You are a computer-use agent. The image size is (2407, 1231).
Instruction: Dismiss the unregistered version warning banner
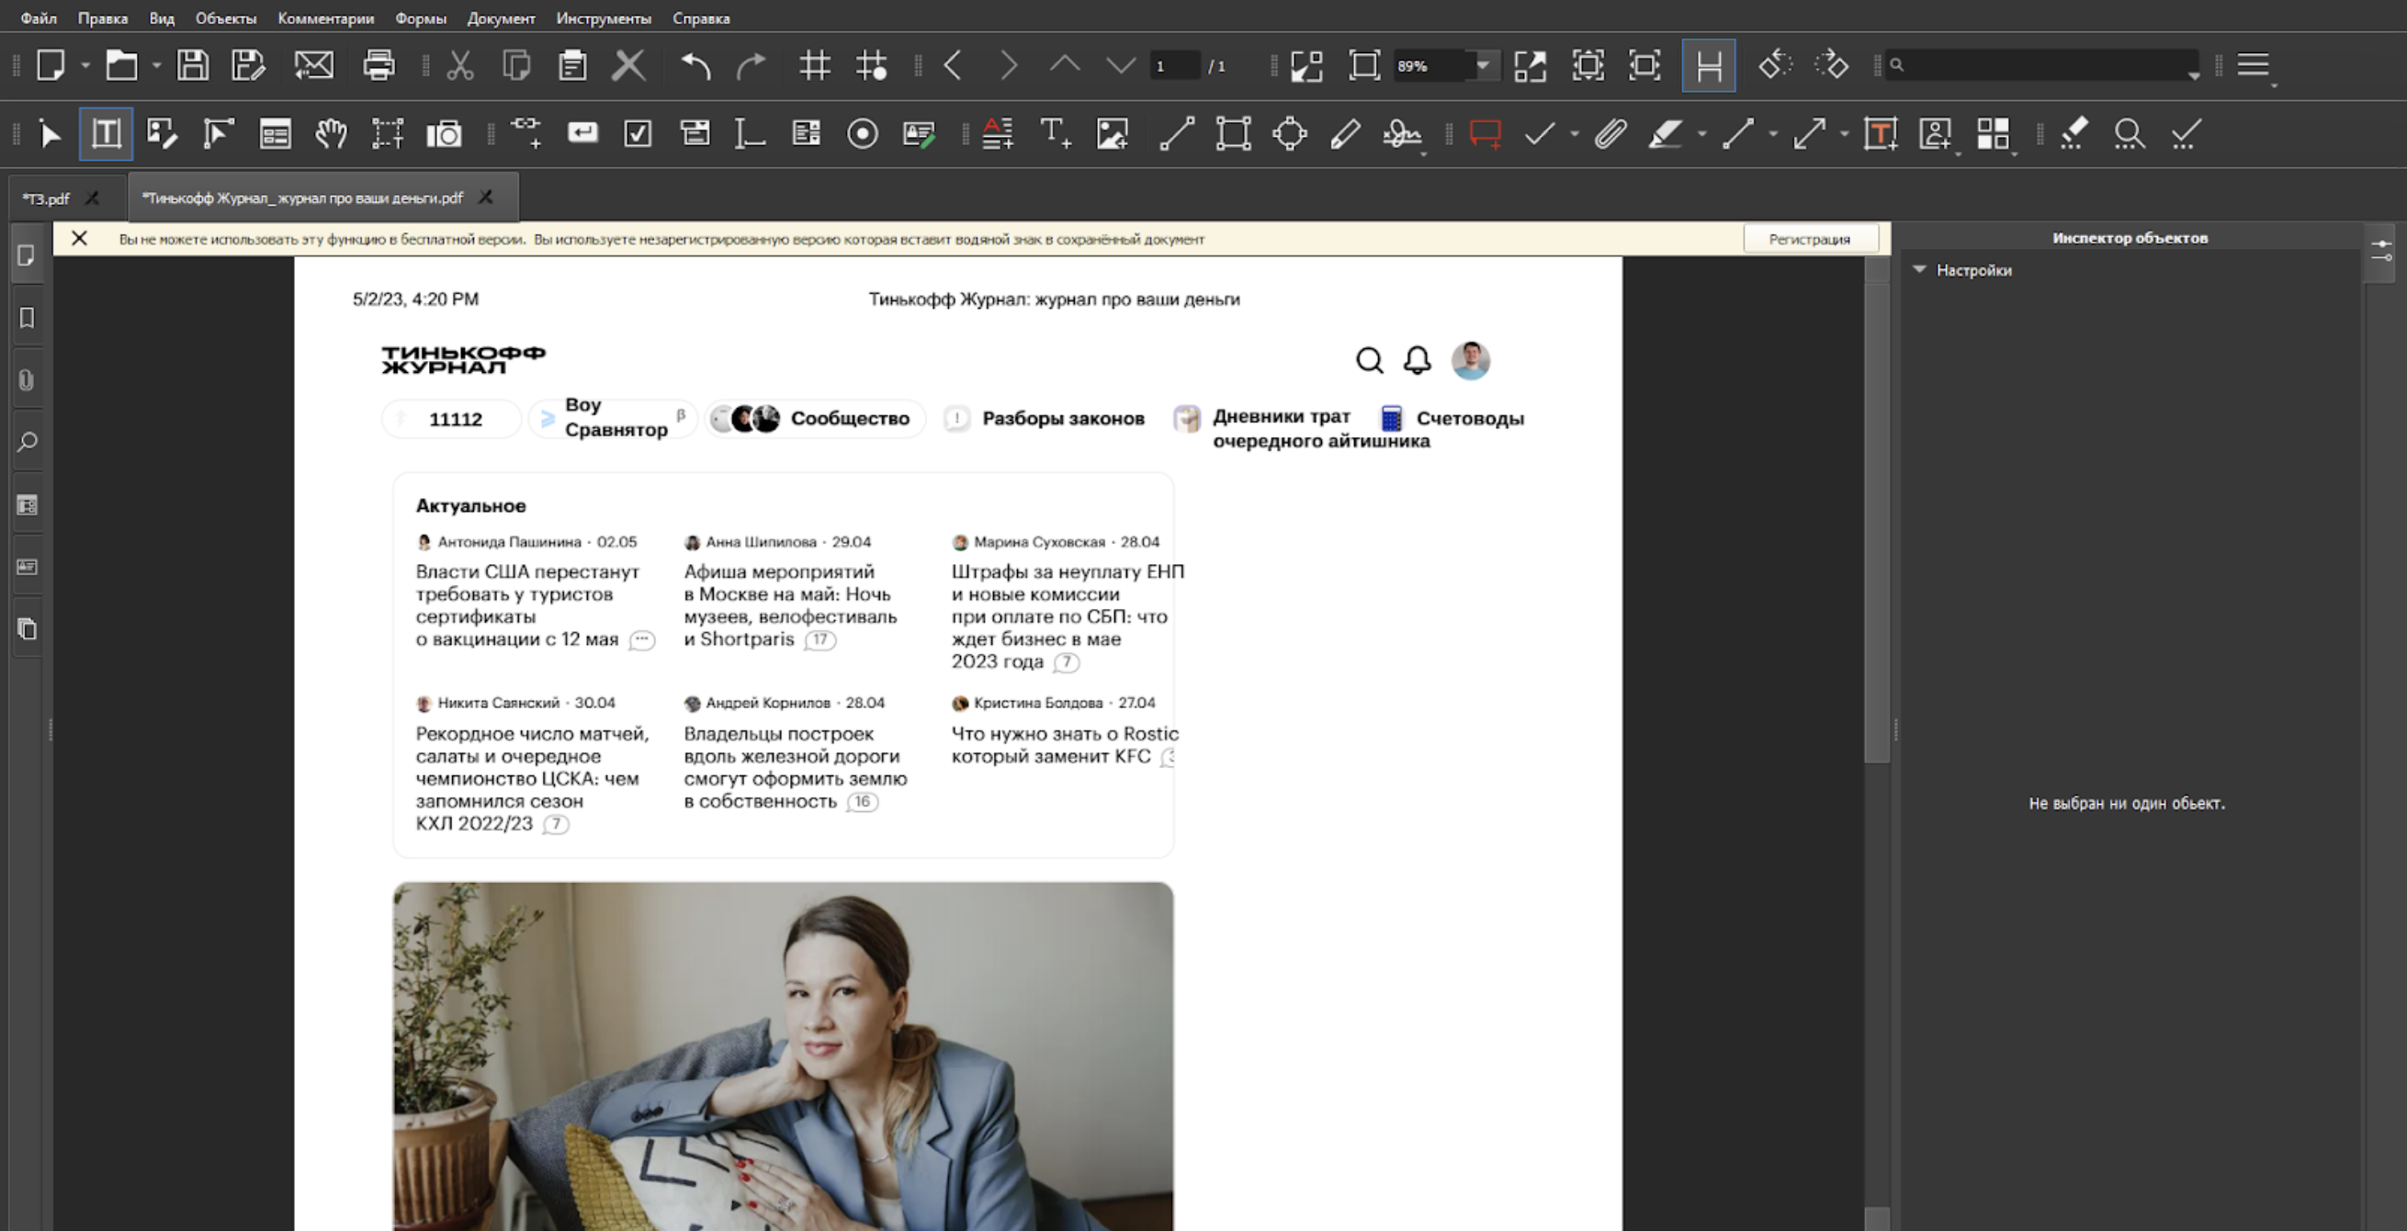click(x=79, y=238)
